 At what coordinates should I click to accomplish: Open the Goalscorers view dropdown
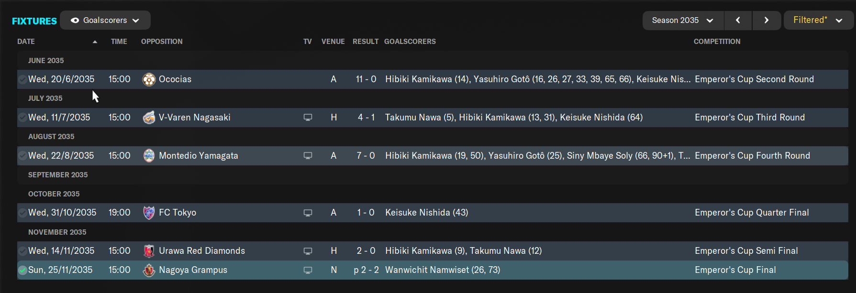tap(105, 20)
